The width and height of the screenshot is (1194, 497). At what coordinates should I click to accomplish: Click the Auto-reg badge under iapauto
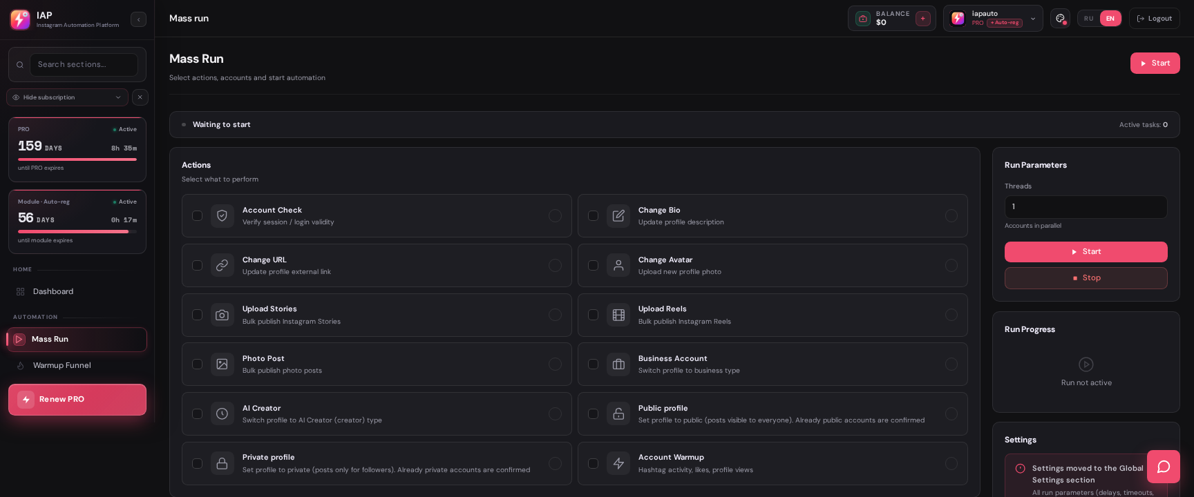tap(1005, 23)
